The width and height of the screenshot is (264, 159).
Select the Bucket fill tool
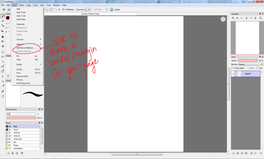3,41
